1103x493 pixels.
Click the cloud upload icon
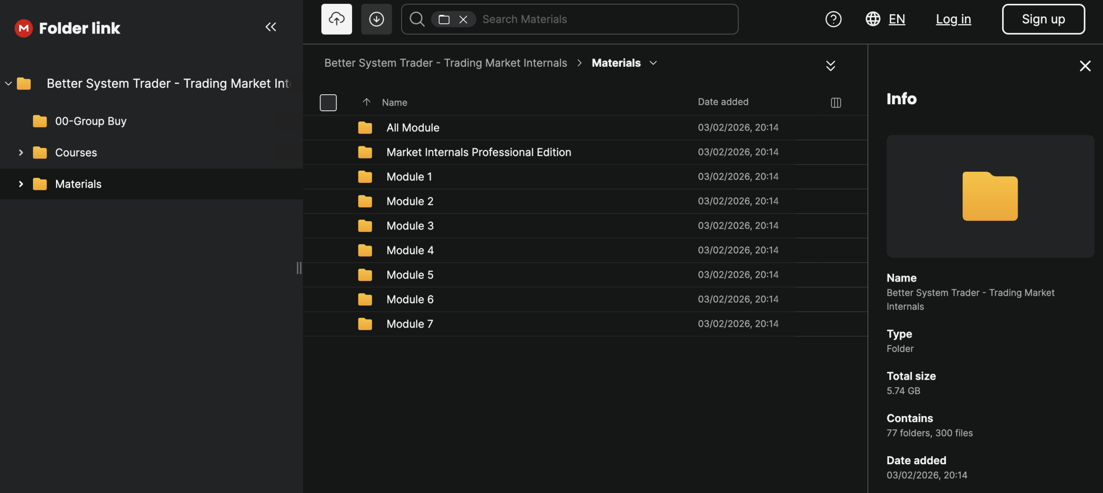click(336, 19)
